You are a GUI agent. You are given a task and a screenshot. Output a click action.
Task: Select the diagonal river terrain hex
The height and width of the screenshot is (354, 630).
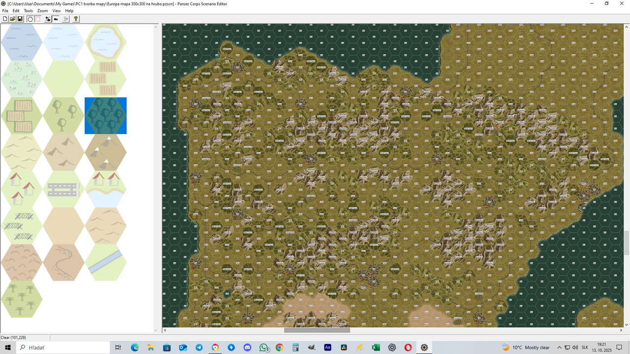point(106,263)
